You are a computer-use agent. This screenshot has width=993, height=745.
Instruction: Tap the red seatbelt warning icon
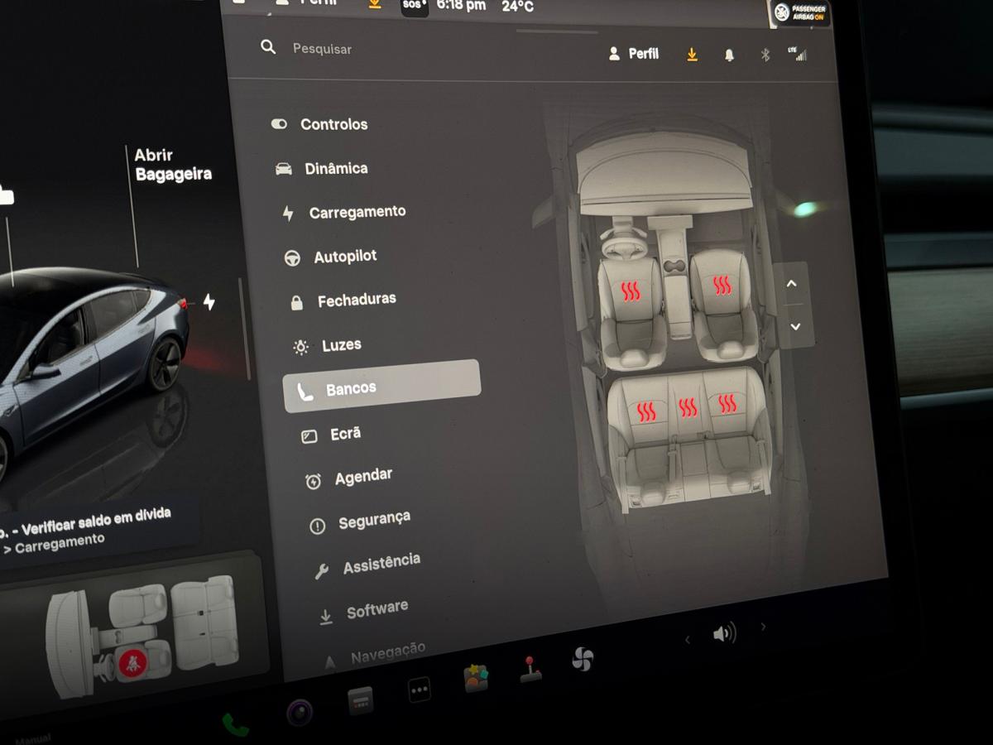point(132,662)
